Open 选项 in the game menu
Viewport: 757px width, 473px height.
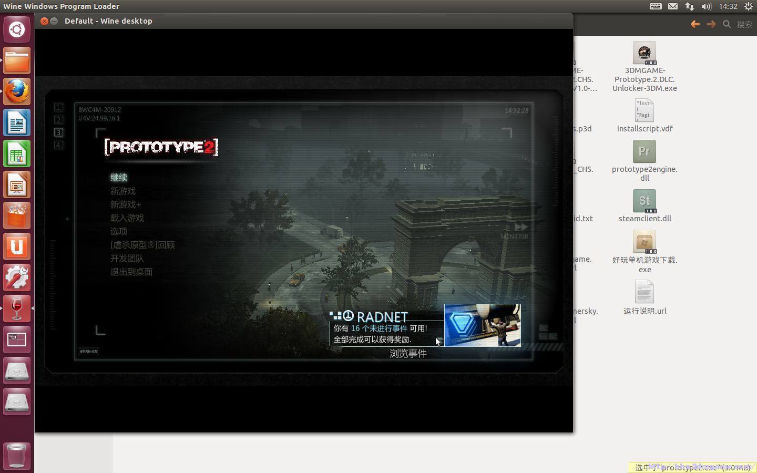click(119, 231)
